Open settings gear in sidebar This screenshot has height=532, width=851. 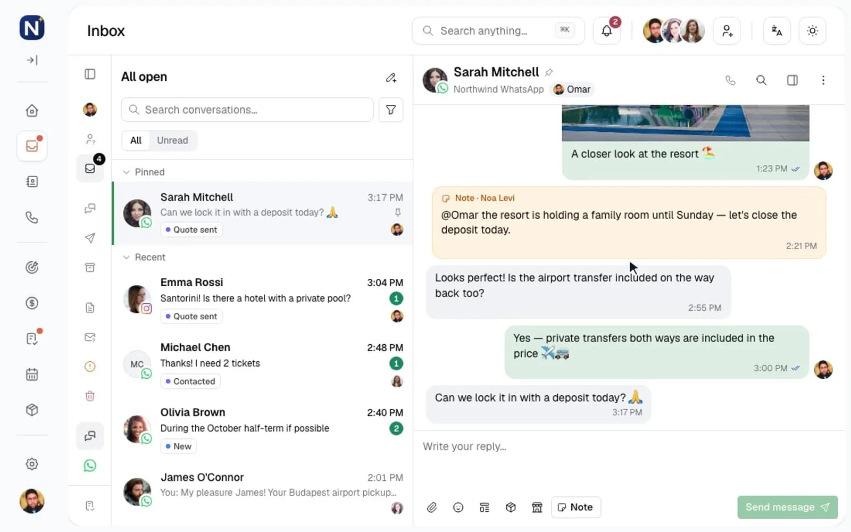point(32,464)
